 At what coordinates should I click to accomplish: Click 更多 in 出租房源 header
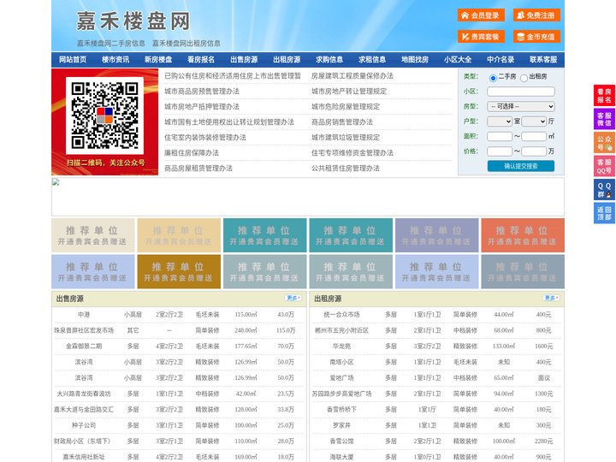pyautogui.click(x=551, y=299)
